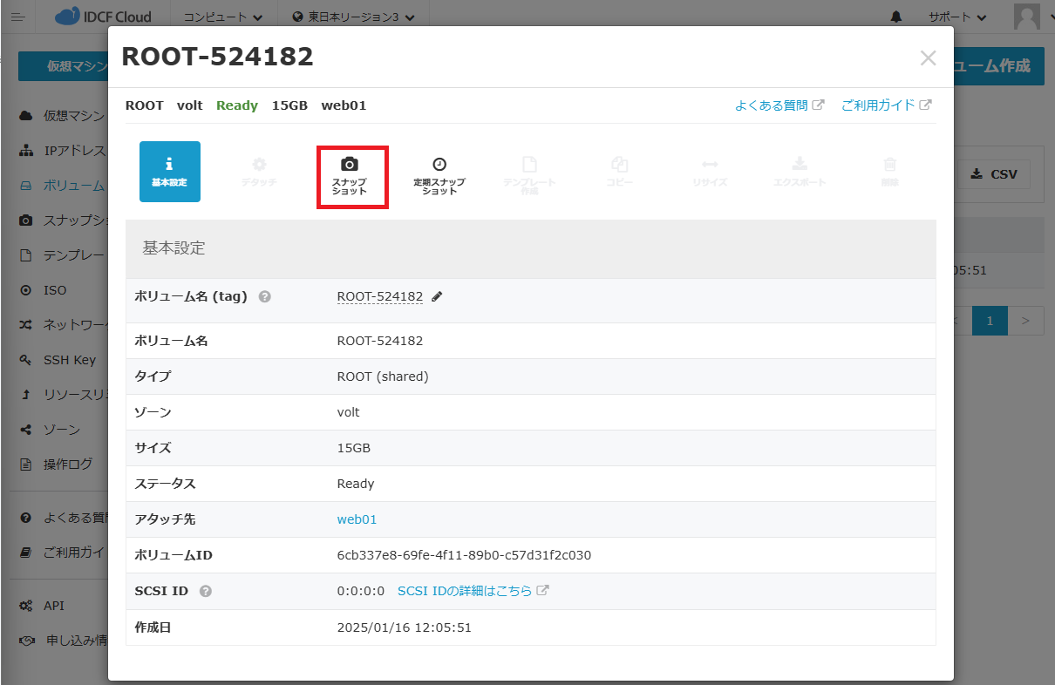Expand the サポート menu
The image size is (1055, 685).
click(x=957, y=17)
